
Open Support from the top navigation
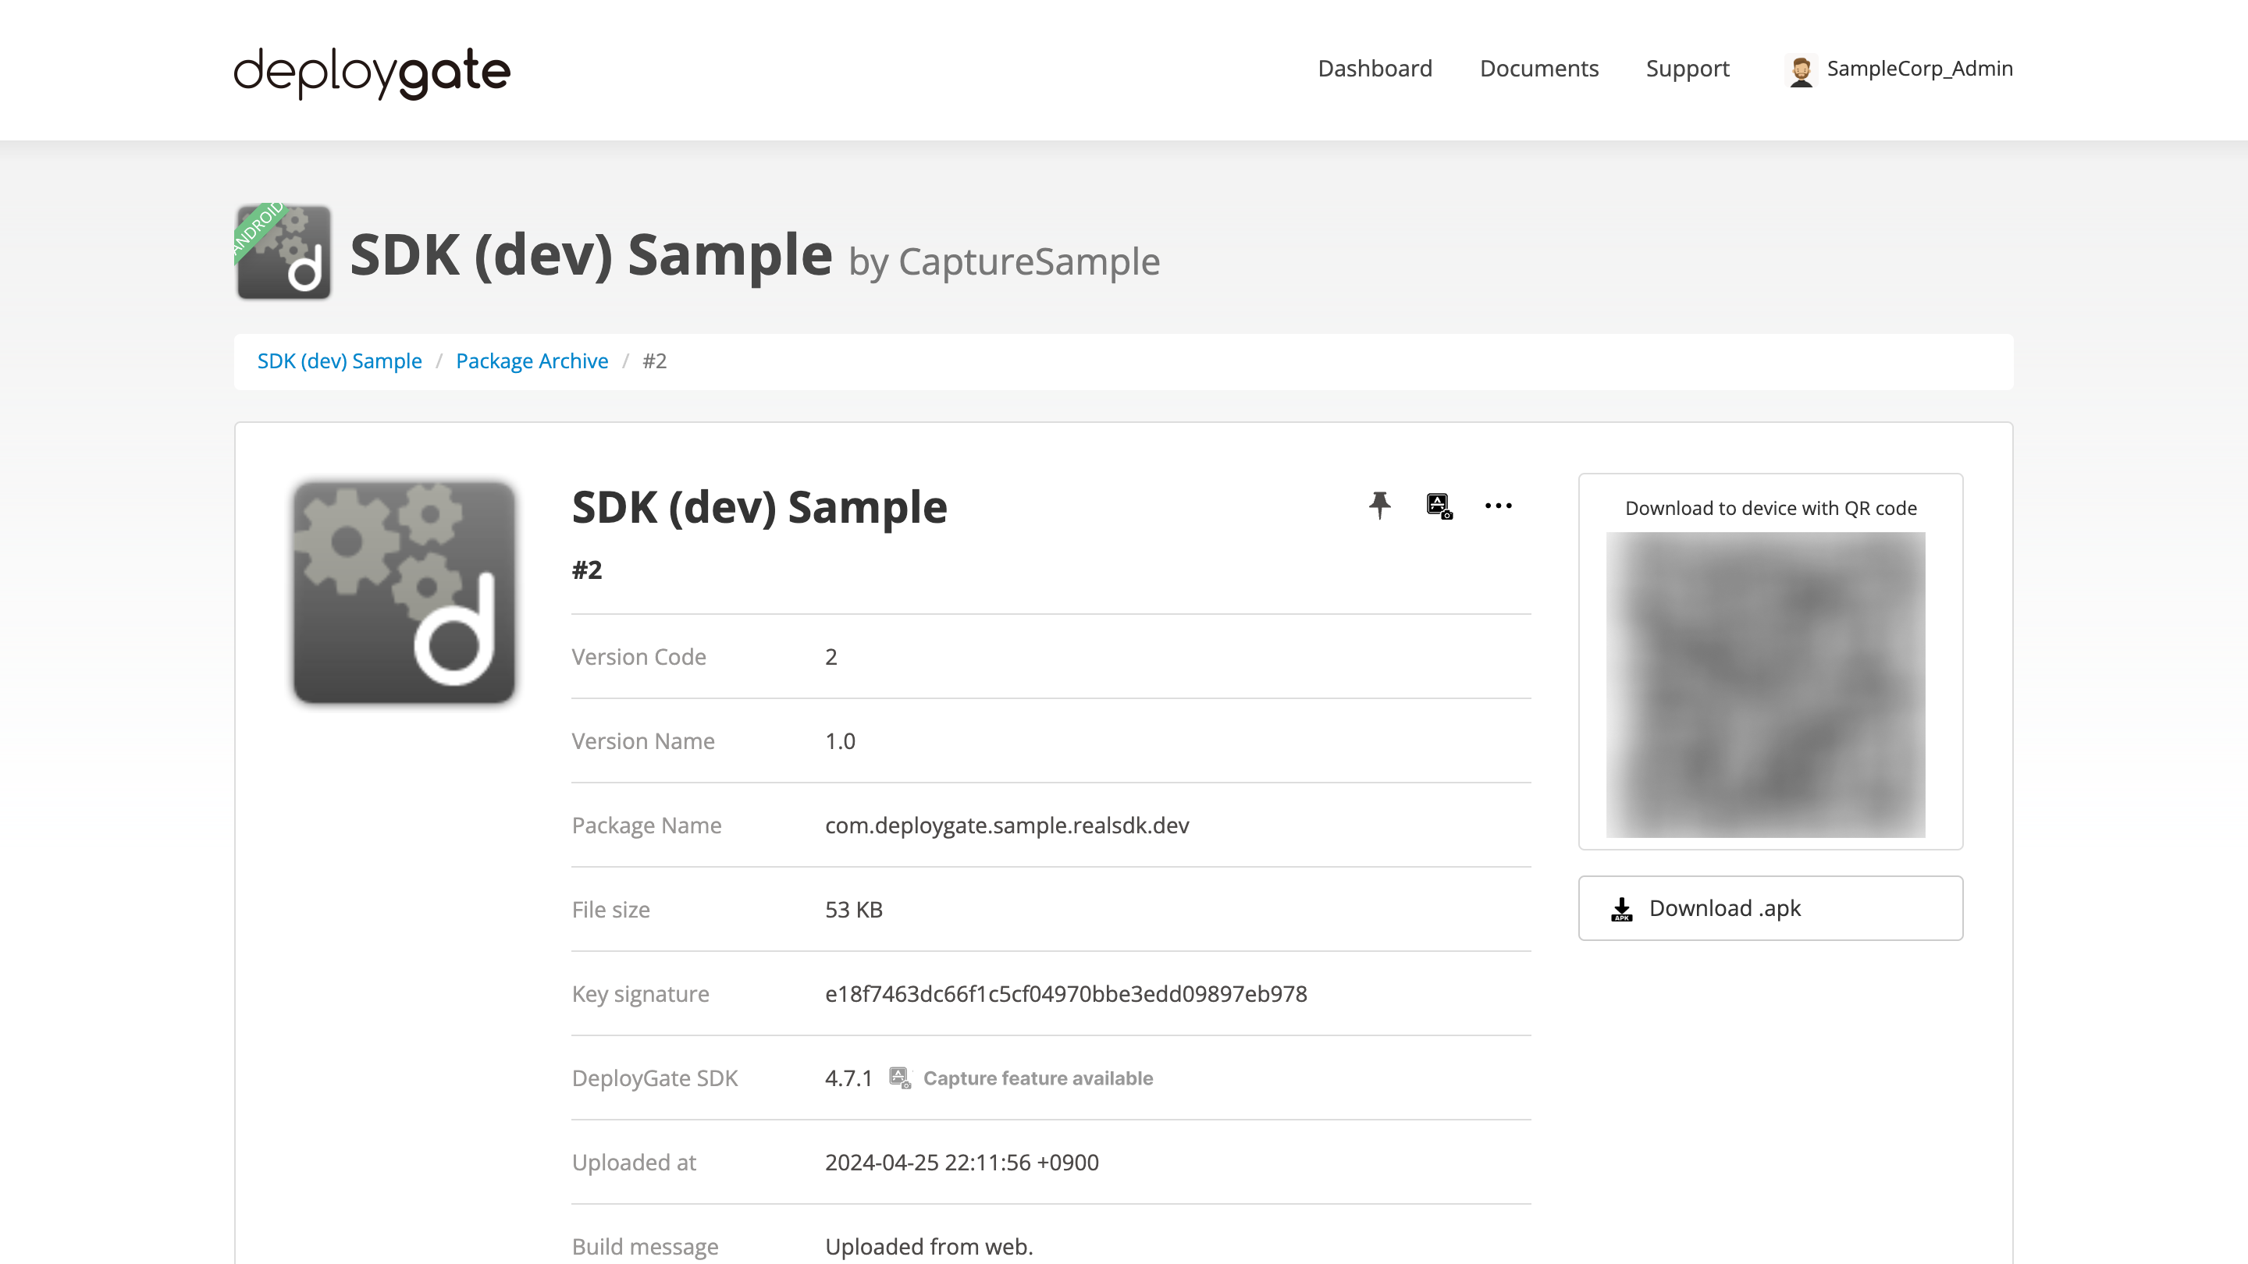click(x=1688, y=69)
